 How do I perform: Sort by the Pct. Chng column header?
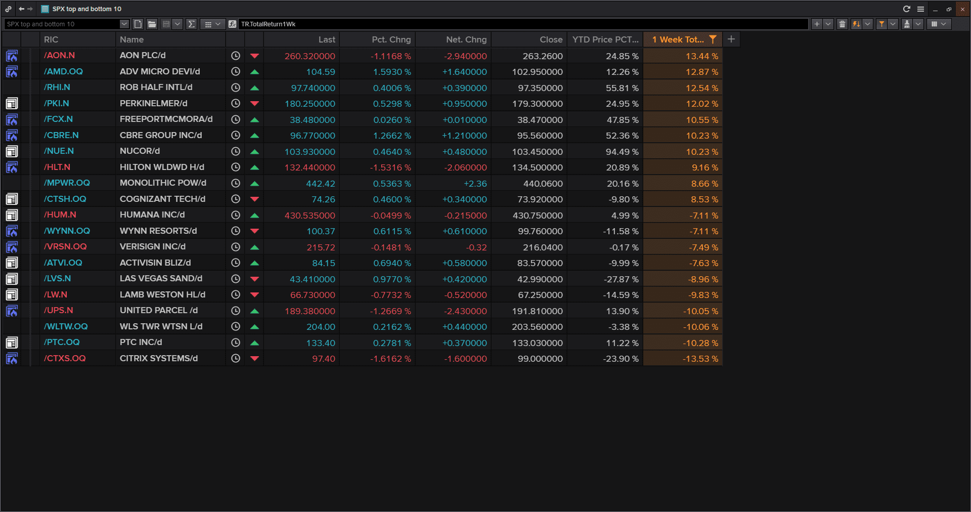(391, 39)
